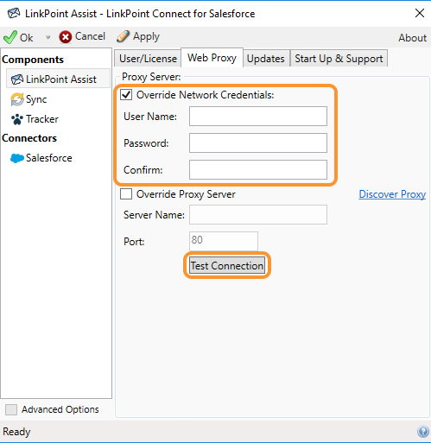
Task: Expand the dropdown arrow beside Ok
Action: click(x=48, y=37)
